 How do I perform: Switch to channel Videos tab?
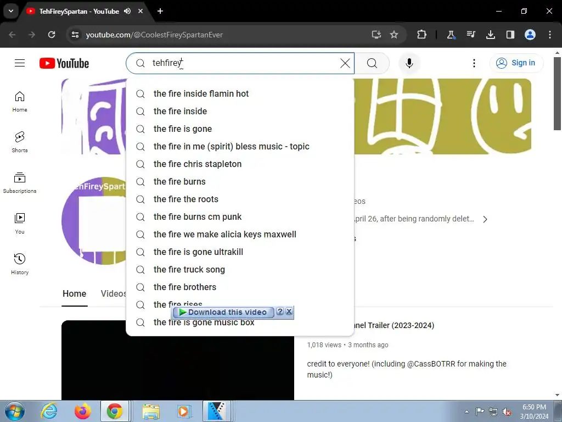coord(113,293)
